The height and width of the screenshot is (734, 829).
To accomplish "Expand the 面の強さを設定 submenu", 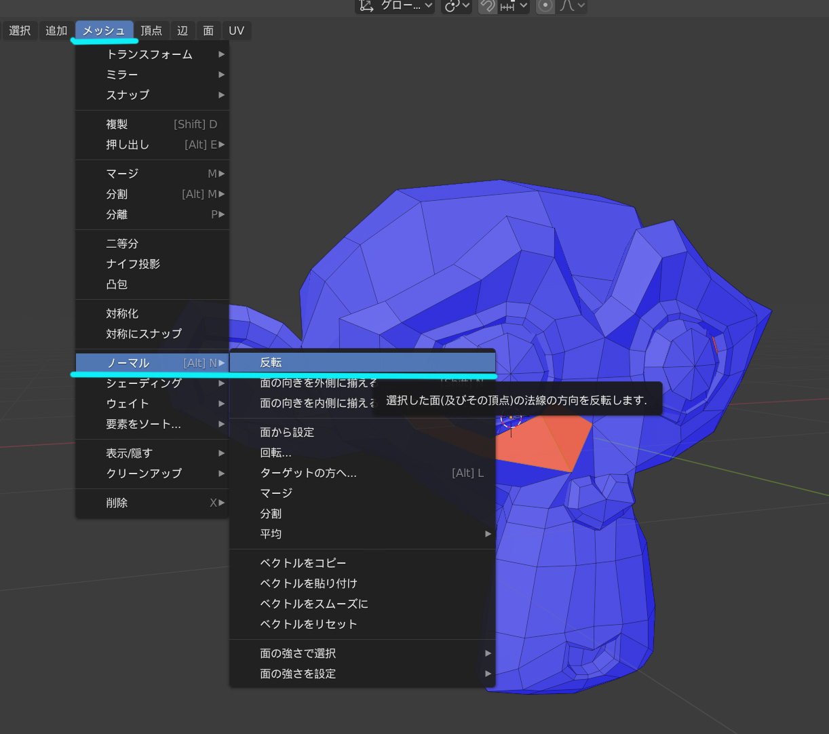I will 363,674.
